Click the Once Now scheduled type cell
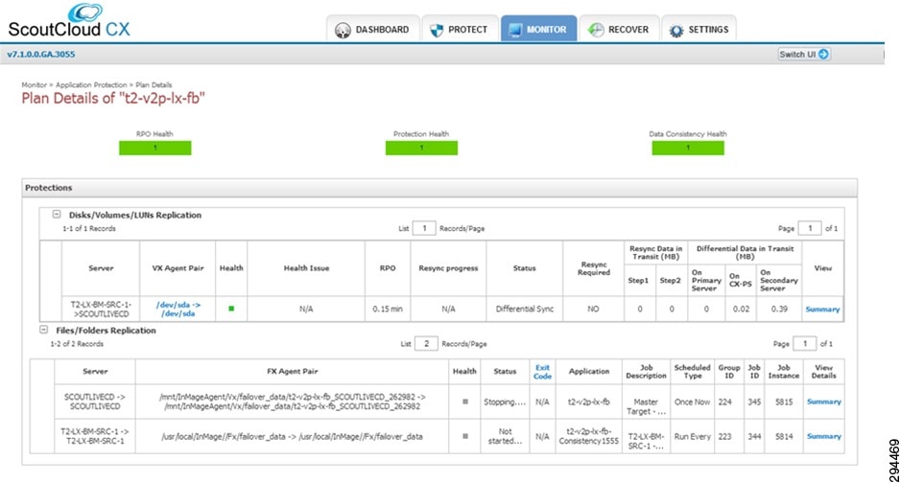900x483 pixels. (692, 402)
